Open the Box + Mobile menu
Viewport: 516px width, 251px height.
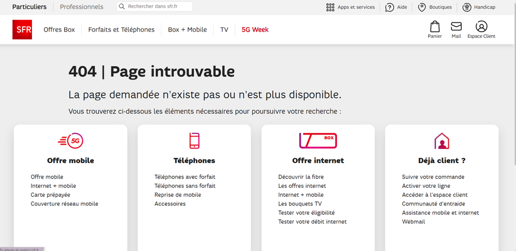[188, 29]
